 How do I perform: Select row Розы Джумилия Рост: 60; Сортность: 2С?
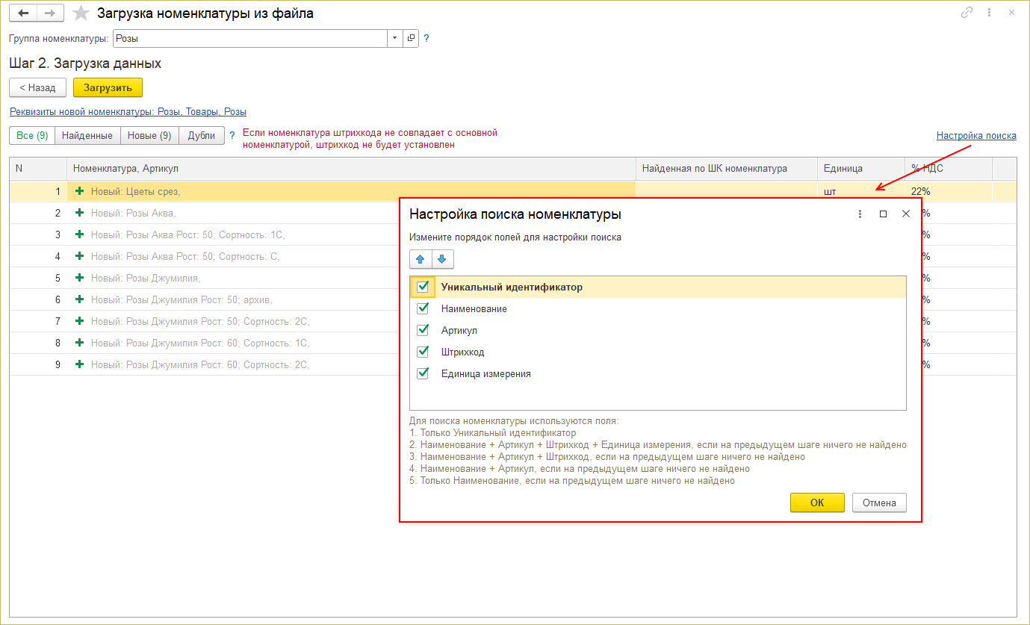click(200, 364)
